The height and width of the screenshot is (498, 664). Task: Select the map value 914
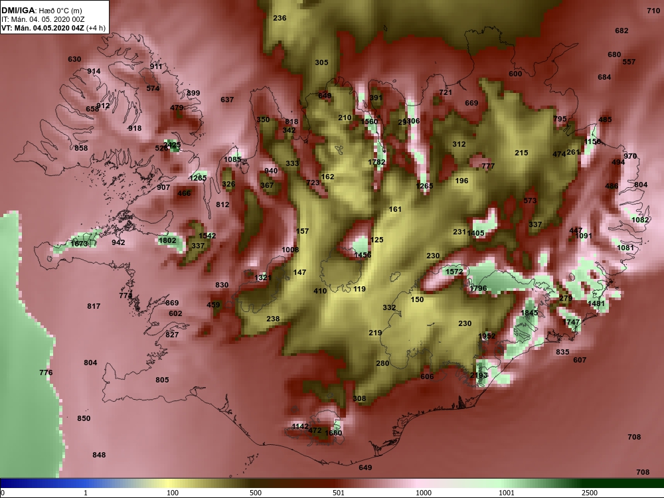pos(94,71)
